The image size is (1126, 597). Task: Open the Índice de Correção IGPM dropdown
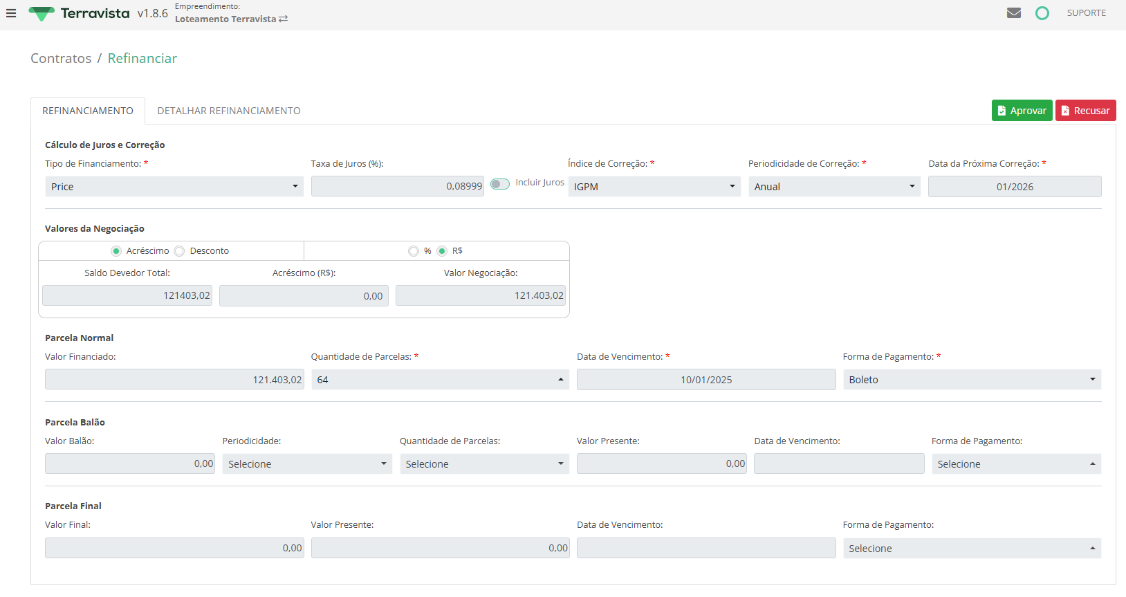[x=654, y=187]
